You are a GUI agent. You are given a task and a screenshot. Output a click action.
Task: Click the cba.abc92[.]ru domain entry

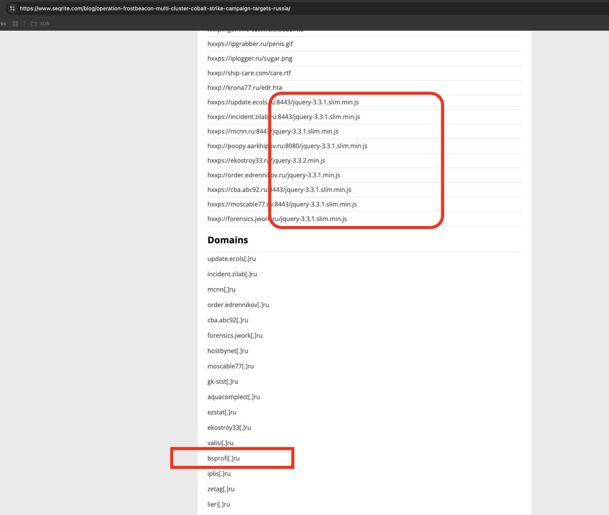coord(228,320)
